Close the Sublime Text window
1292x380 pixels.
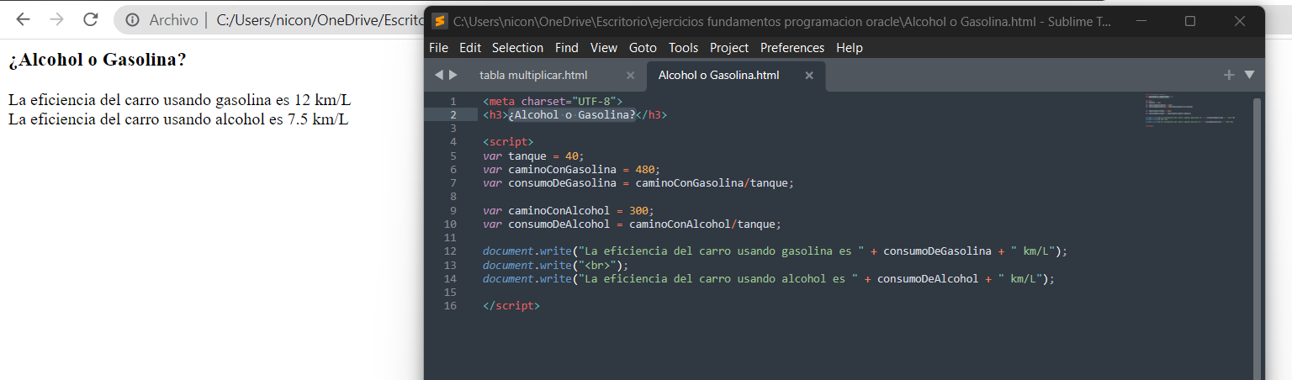pyautogui.click(x=1240, y=21)
